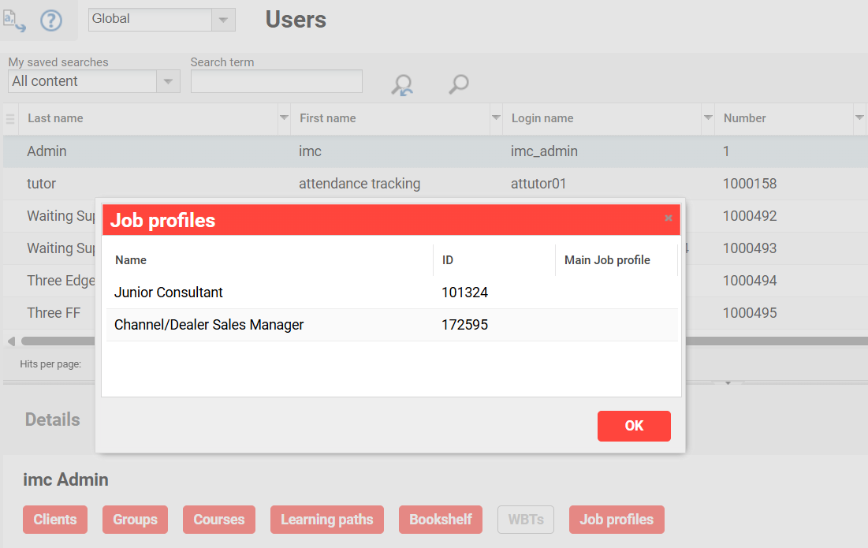Click login name attutor01
The height and width of the screenshot is (548, 868).
pyautogui.click(x=538, y=184)
